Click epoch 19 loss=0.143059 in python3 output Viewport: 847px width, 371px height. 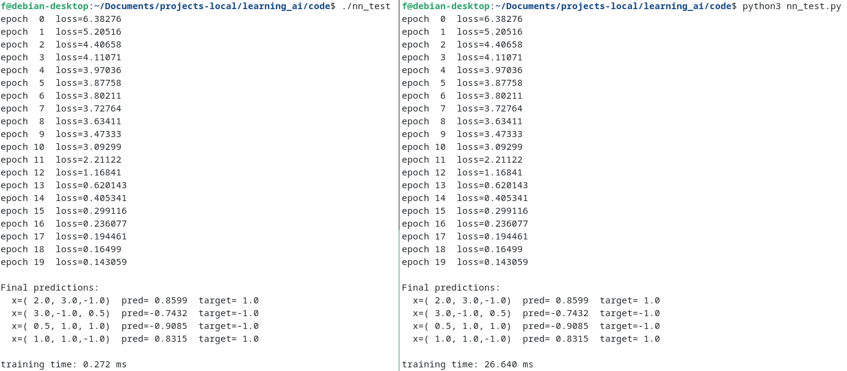465,262
